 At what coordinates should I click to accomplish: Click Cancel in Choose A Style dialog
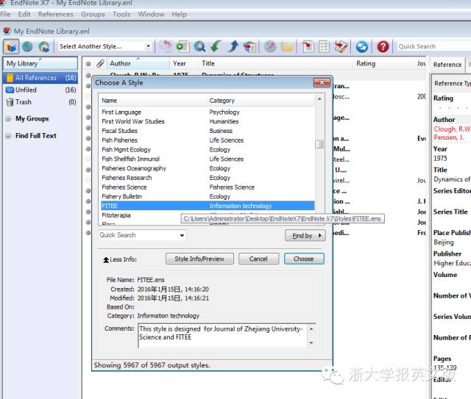(x=258, y=259)
